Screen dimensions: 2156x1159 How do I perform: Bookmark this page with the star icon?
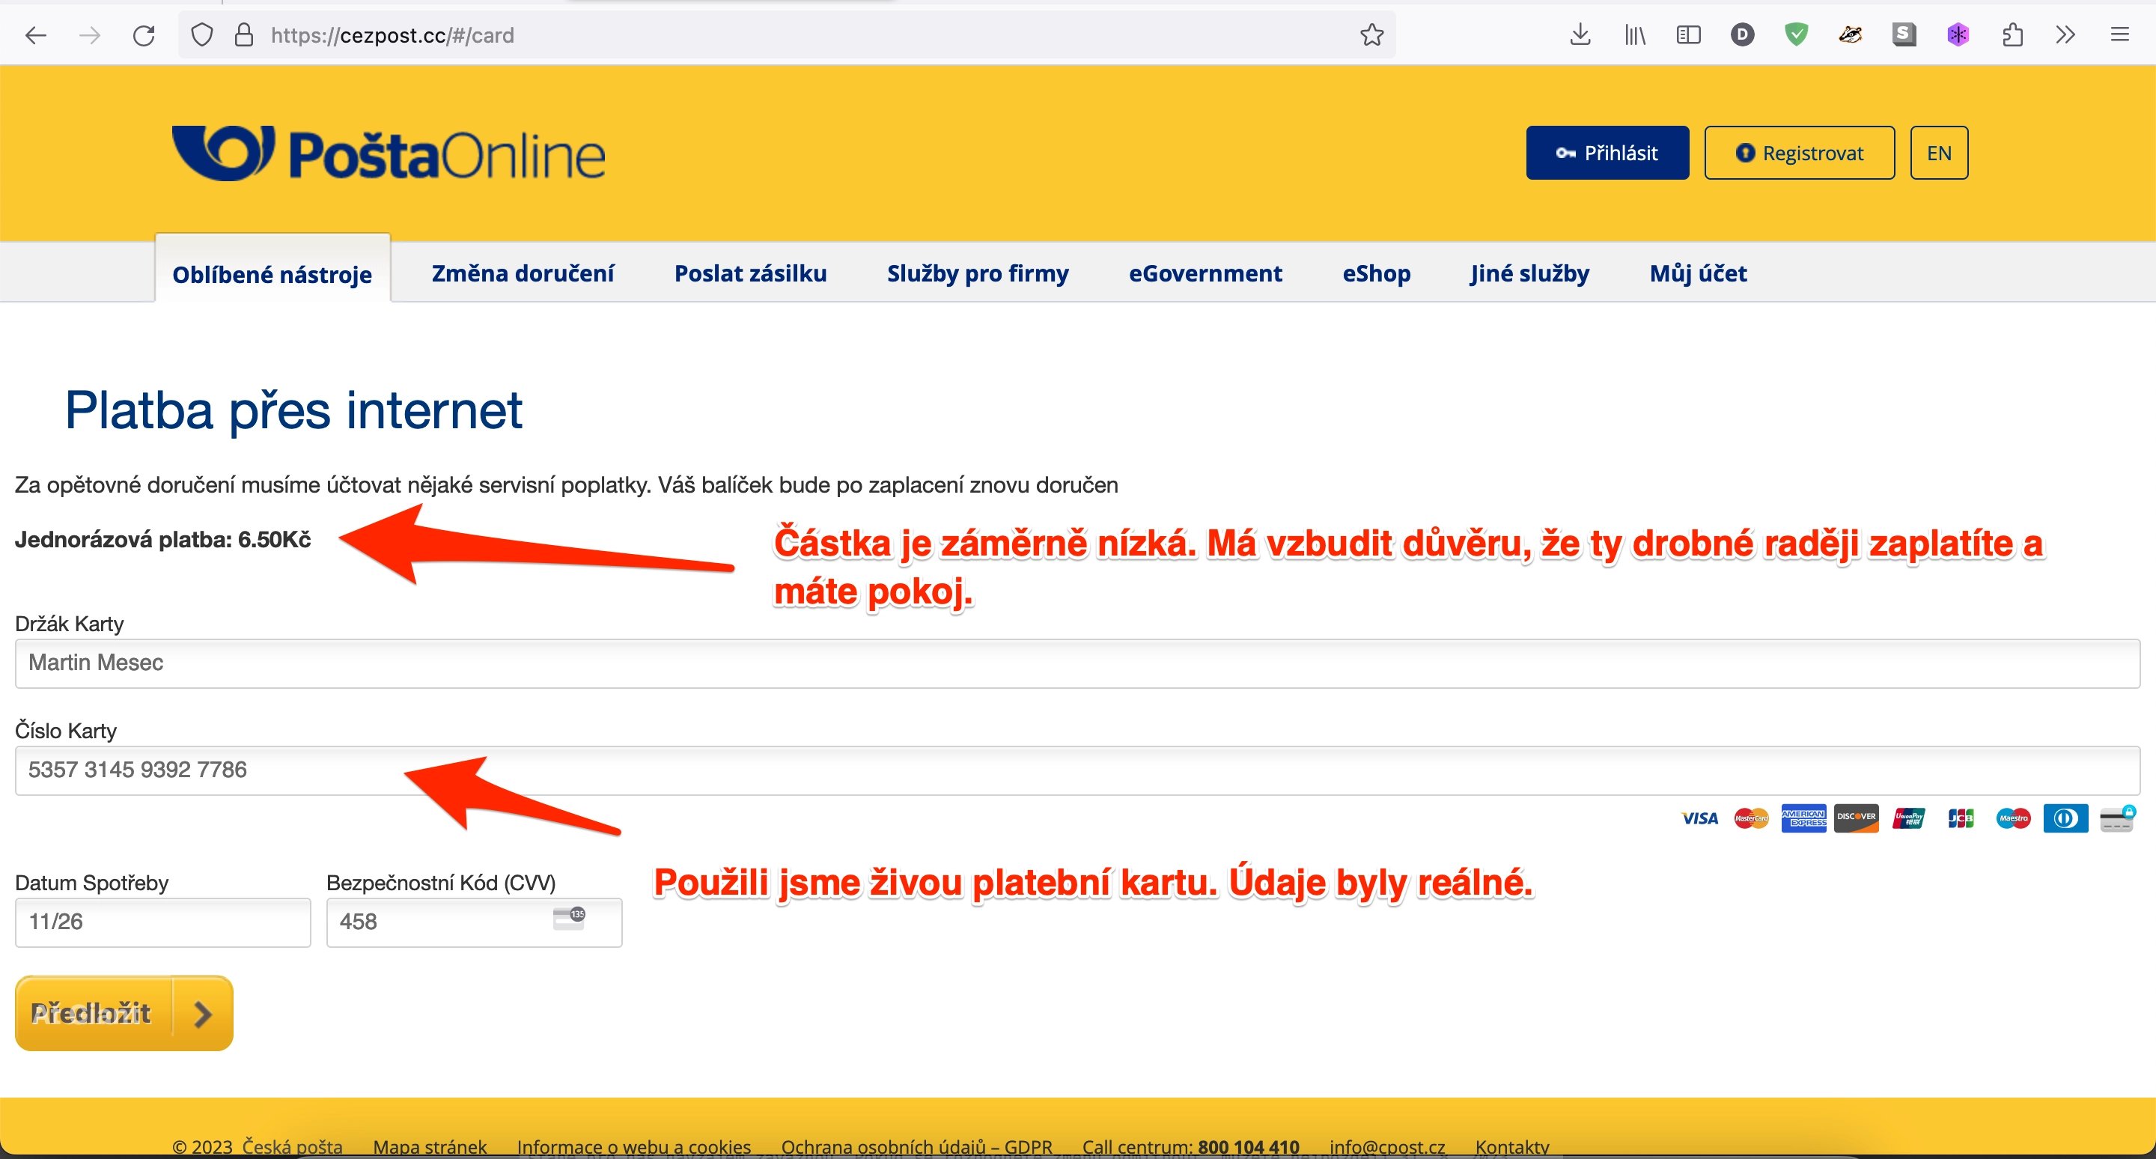[1371, 35]
